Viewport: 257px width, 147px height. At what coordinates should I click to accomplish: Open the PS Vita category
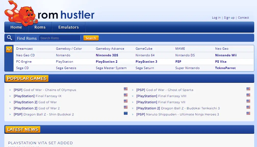221,62
